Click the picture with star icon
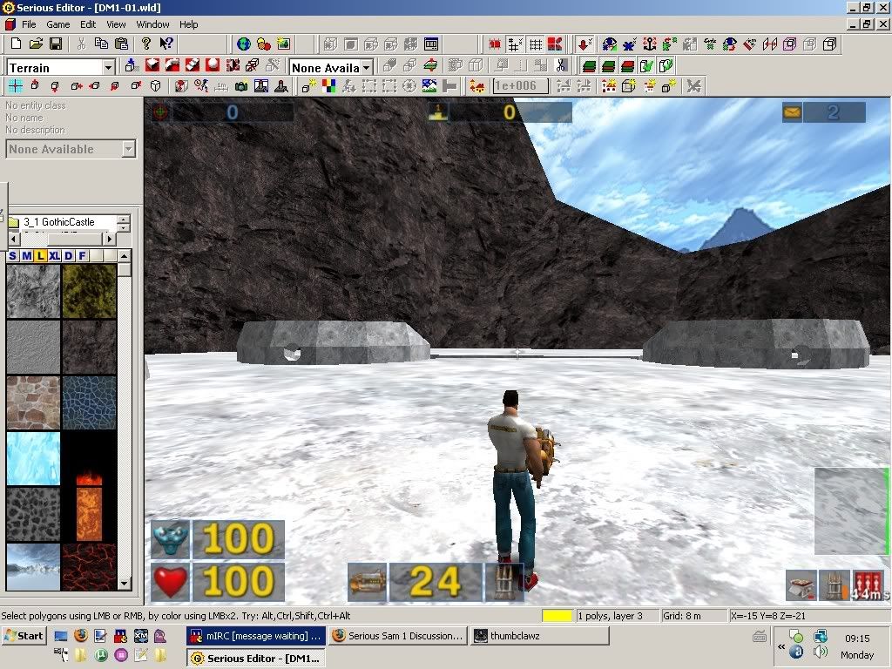 click(283, 44)
